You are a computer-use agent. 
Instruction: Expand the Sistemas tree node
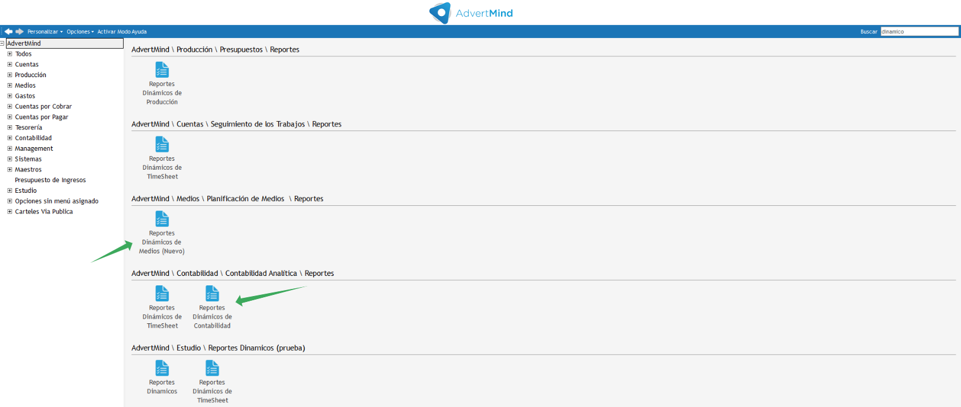[10, 159]
